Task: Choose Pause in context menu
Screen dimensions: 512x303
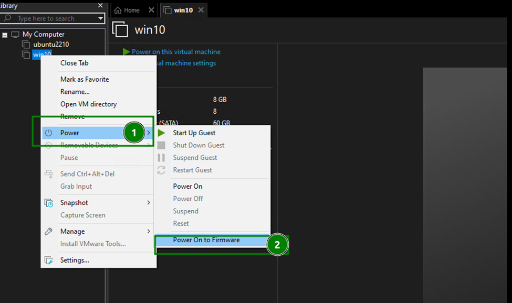Action: (x=69, y=158)
